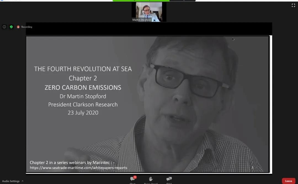Click the slide title 'THE FOURTH REVOLUTION AT SEA'
This screenshot has height=184, width=298.
[x=83, y=69]
